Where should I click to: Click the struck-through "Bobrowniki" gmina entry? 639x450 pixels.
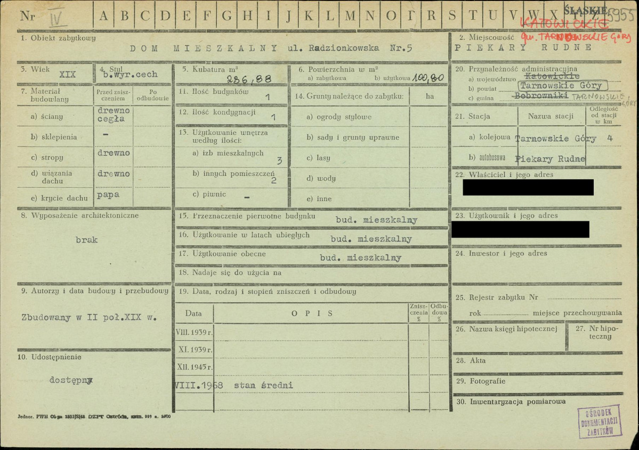click(540, 96)
